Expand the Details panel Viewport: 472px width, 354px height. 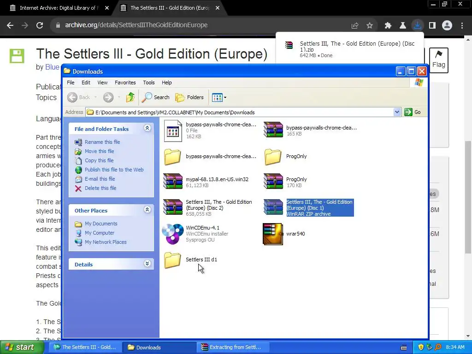147,264
